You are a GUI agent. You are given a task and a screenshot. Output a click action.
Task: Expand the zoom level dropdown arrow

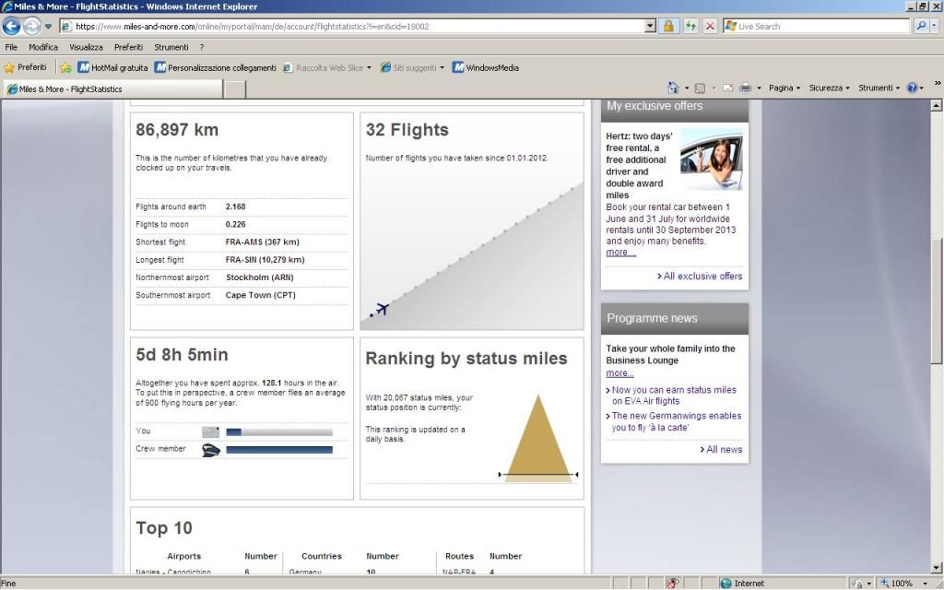(925, 584)
